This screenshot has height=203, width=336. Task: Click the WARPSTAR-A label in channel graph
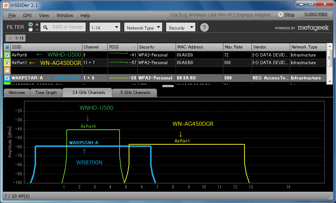83,143
